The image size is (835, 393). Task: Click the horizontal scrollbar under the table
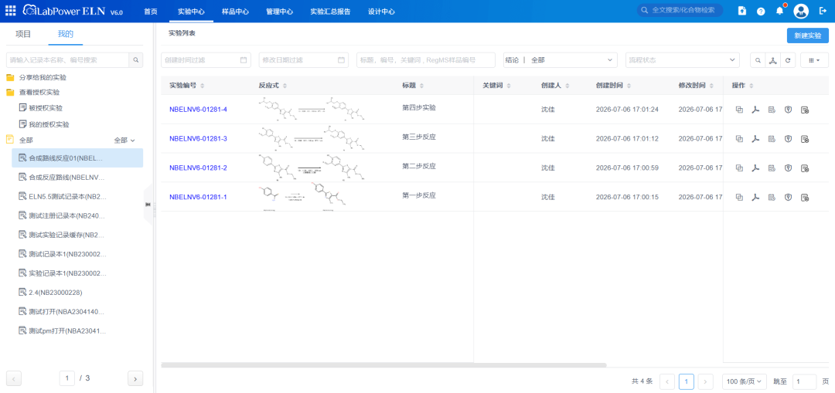383,365
